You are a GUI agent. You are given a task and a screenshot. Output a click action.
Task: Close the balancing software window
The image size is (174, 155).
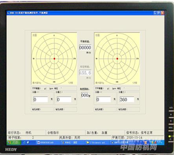point(162,13)
